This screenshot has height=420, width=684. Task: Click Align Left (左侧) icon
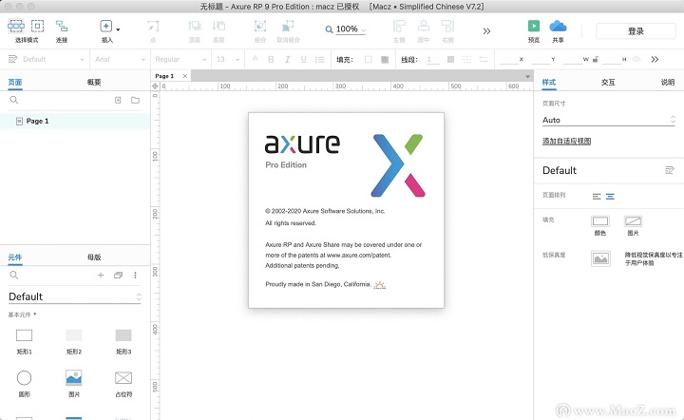tap(399, 27)
